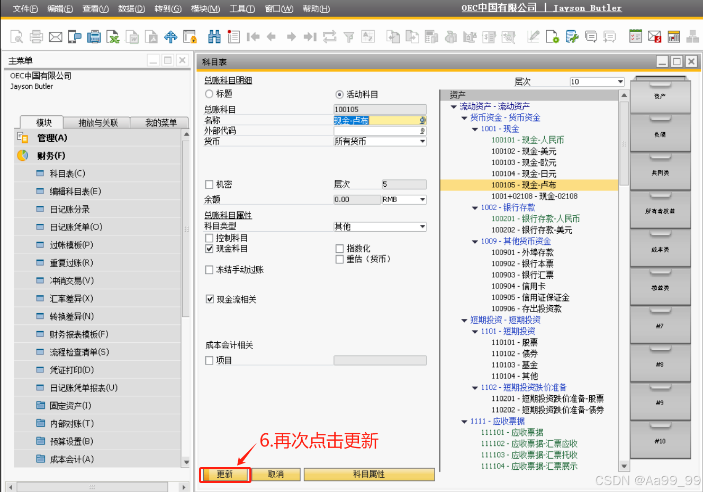Open the RMB balance currency dropdown
This screenshot has width=703, height=492.
coord(404,199)
